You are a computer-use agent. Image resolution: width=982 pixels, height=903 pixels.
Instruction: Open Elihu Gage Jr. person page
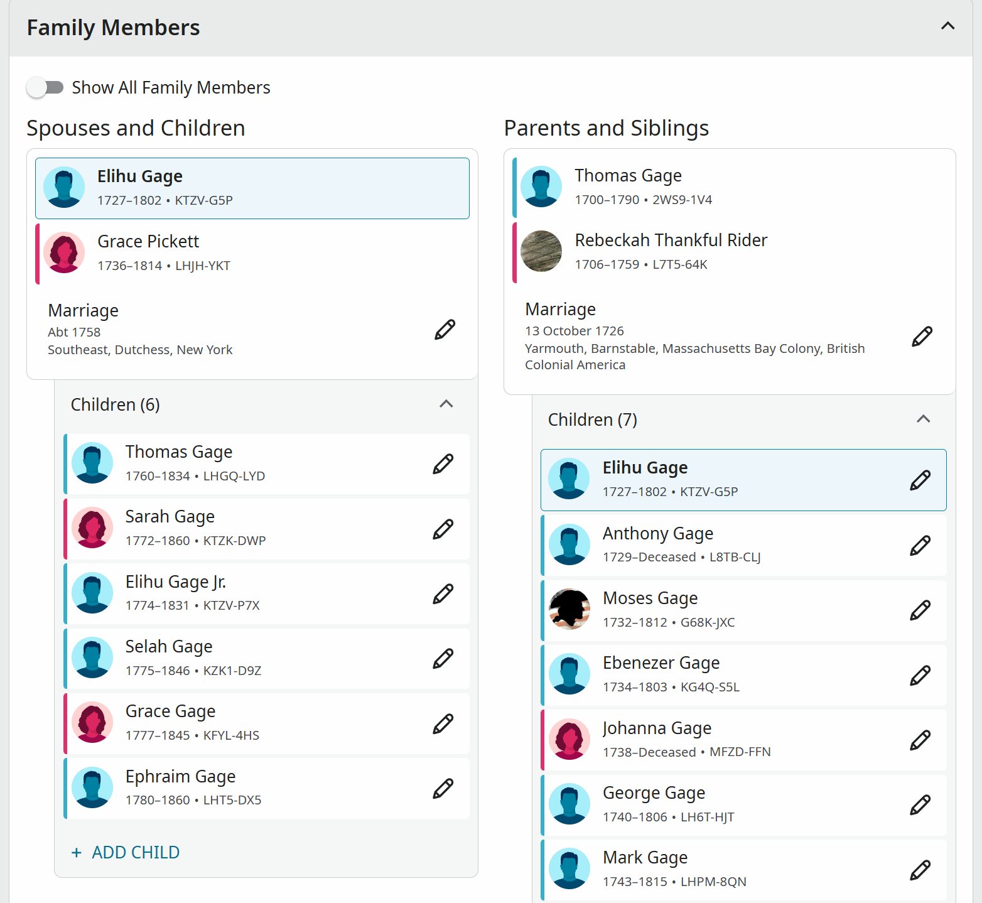[176, 581]
